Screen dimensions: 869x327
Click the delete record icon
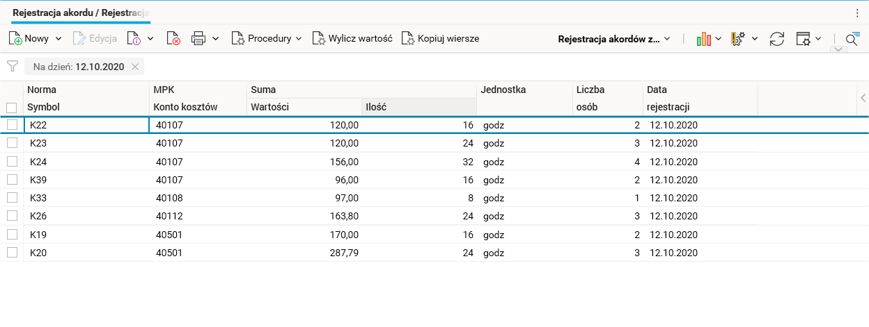[173, 39]
